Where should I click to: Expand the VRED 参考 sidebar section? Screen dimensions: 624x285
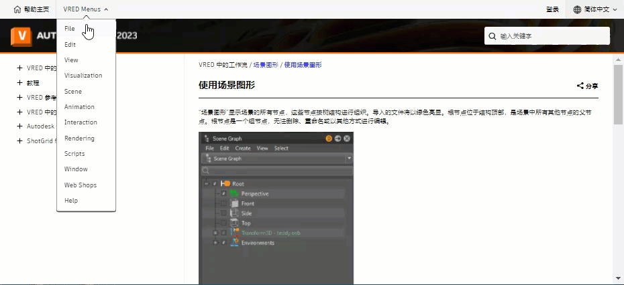coord(19,97)
